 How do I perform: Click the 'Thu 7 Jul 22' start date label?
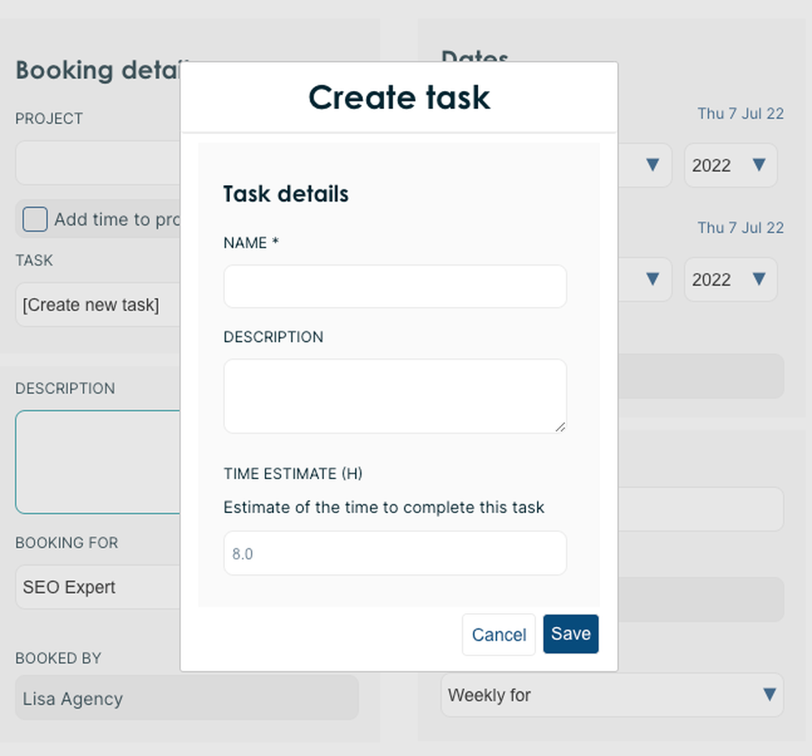[741, 114]
